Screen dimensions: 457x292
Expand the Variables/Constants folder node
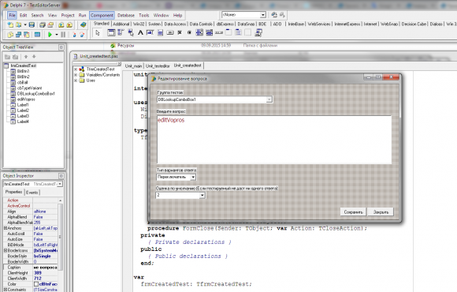point(76,75)
